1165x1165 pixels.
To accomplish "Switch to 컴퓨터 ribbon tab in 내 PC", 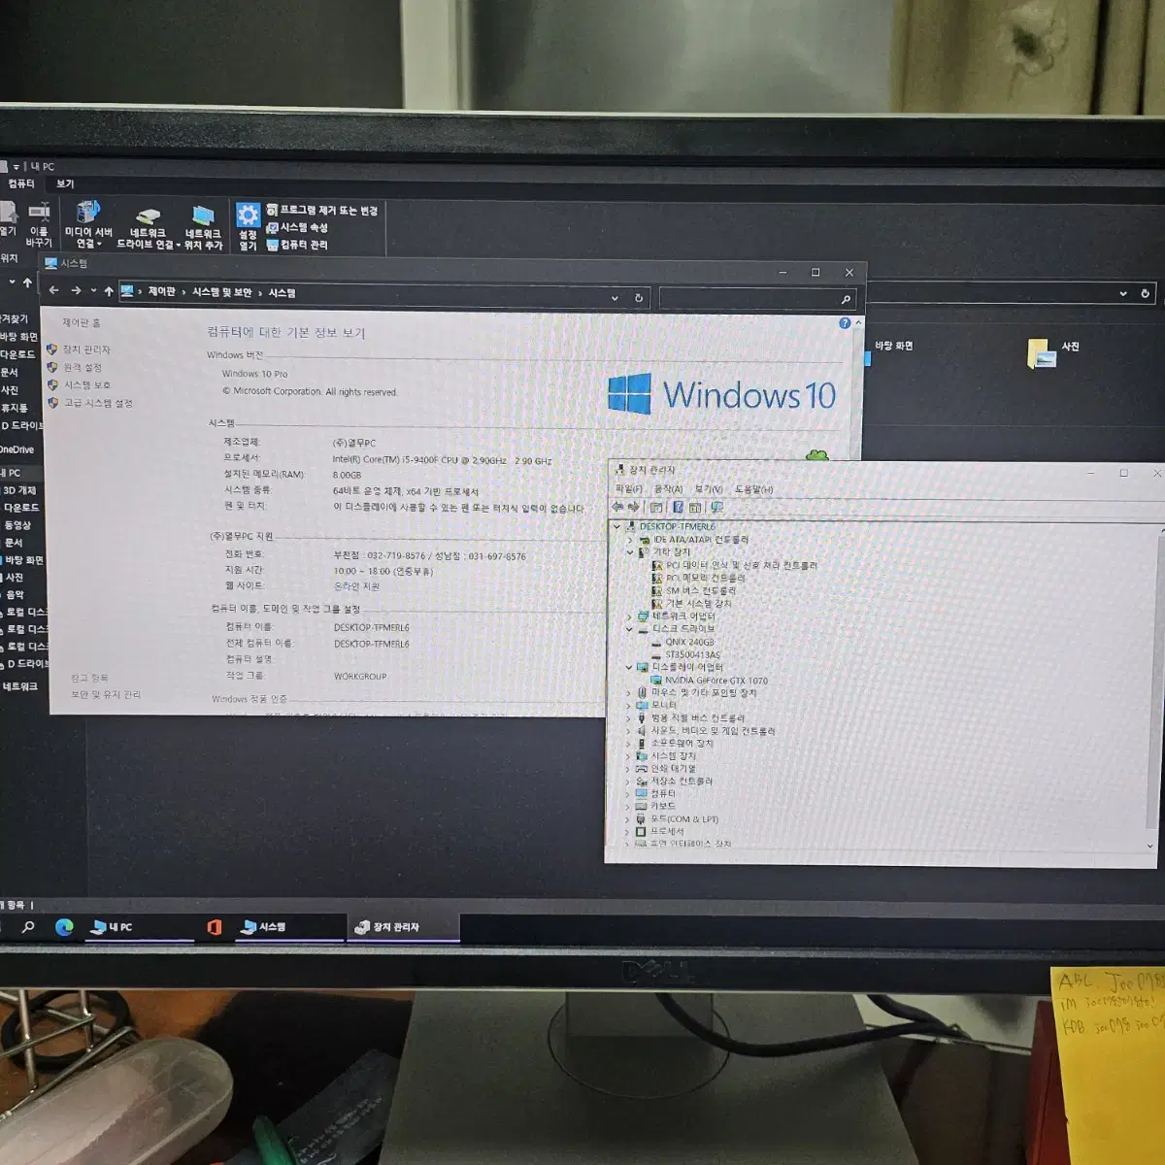I will pos(21,183).
